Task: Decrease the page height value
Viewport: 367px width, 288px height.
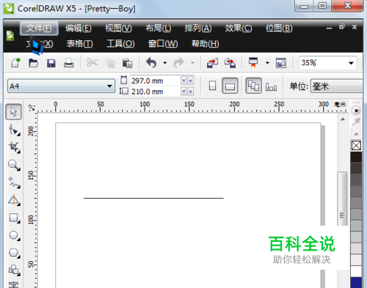Action: click(183, 92)
